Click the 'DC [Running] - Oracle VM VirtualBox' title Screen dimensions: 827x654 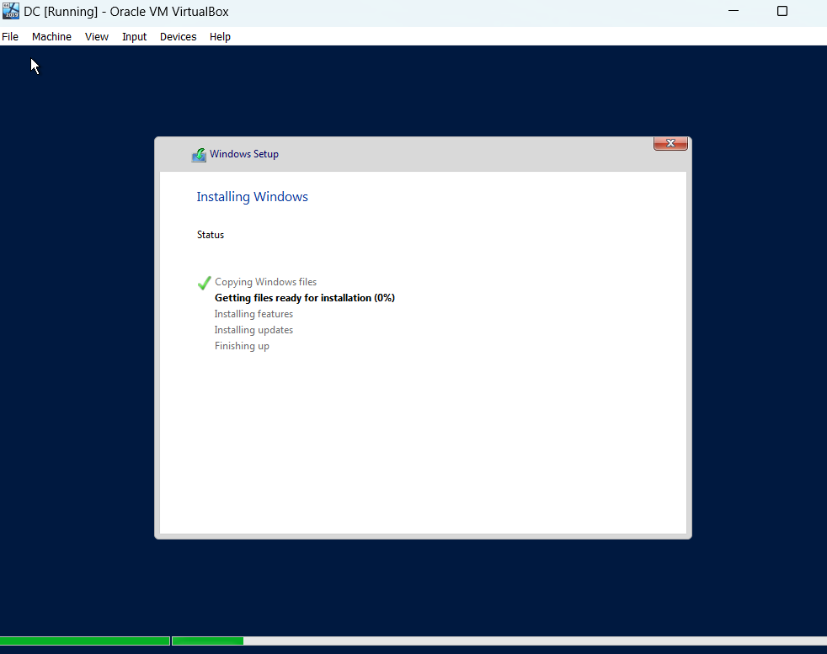pos(126,12)
